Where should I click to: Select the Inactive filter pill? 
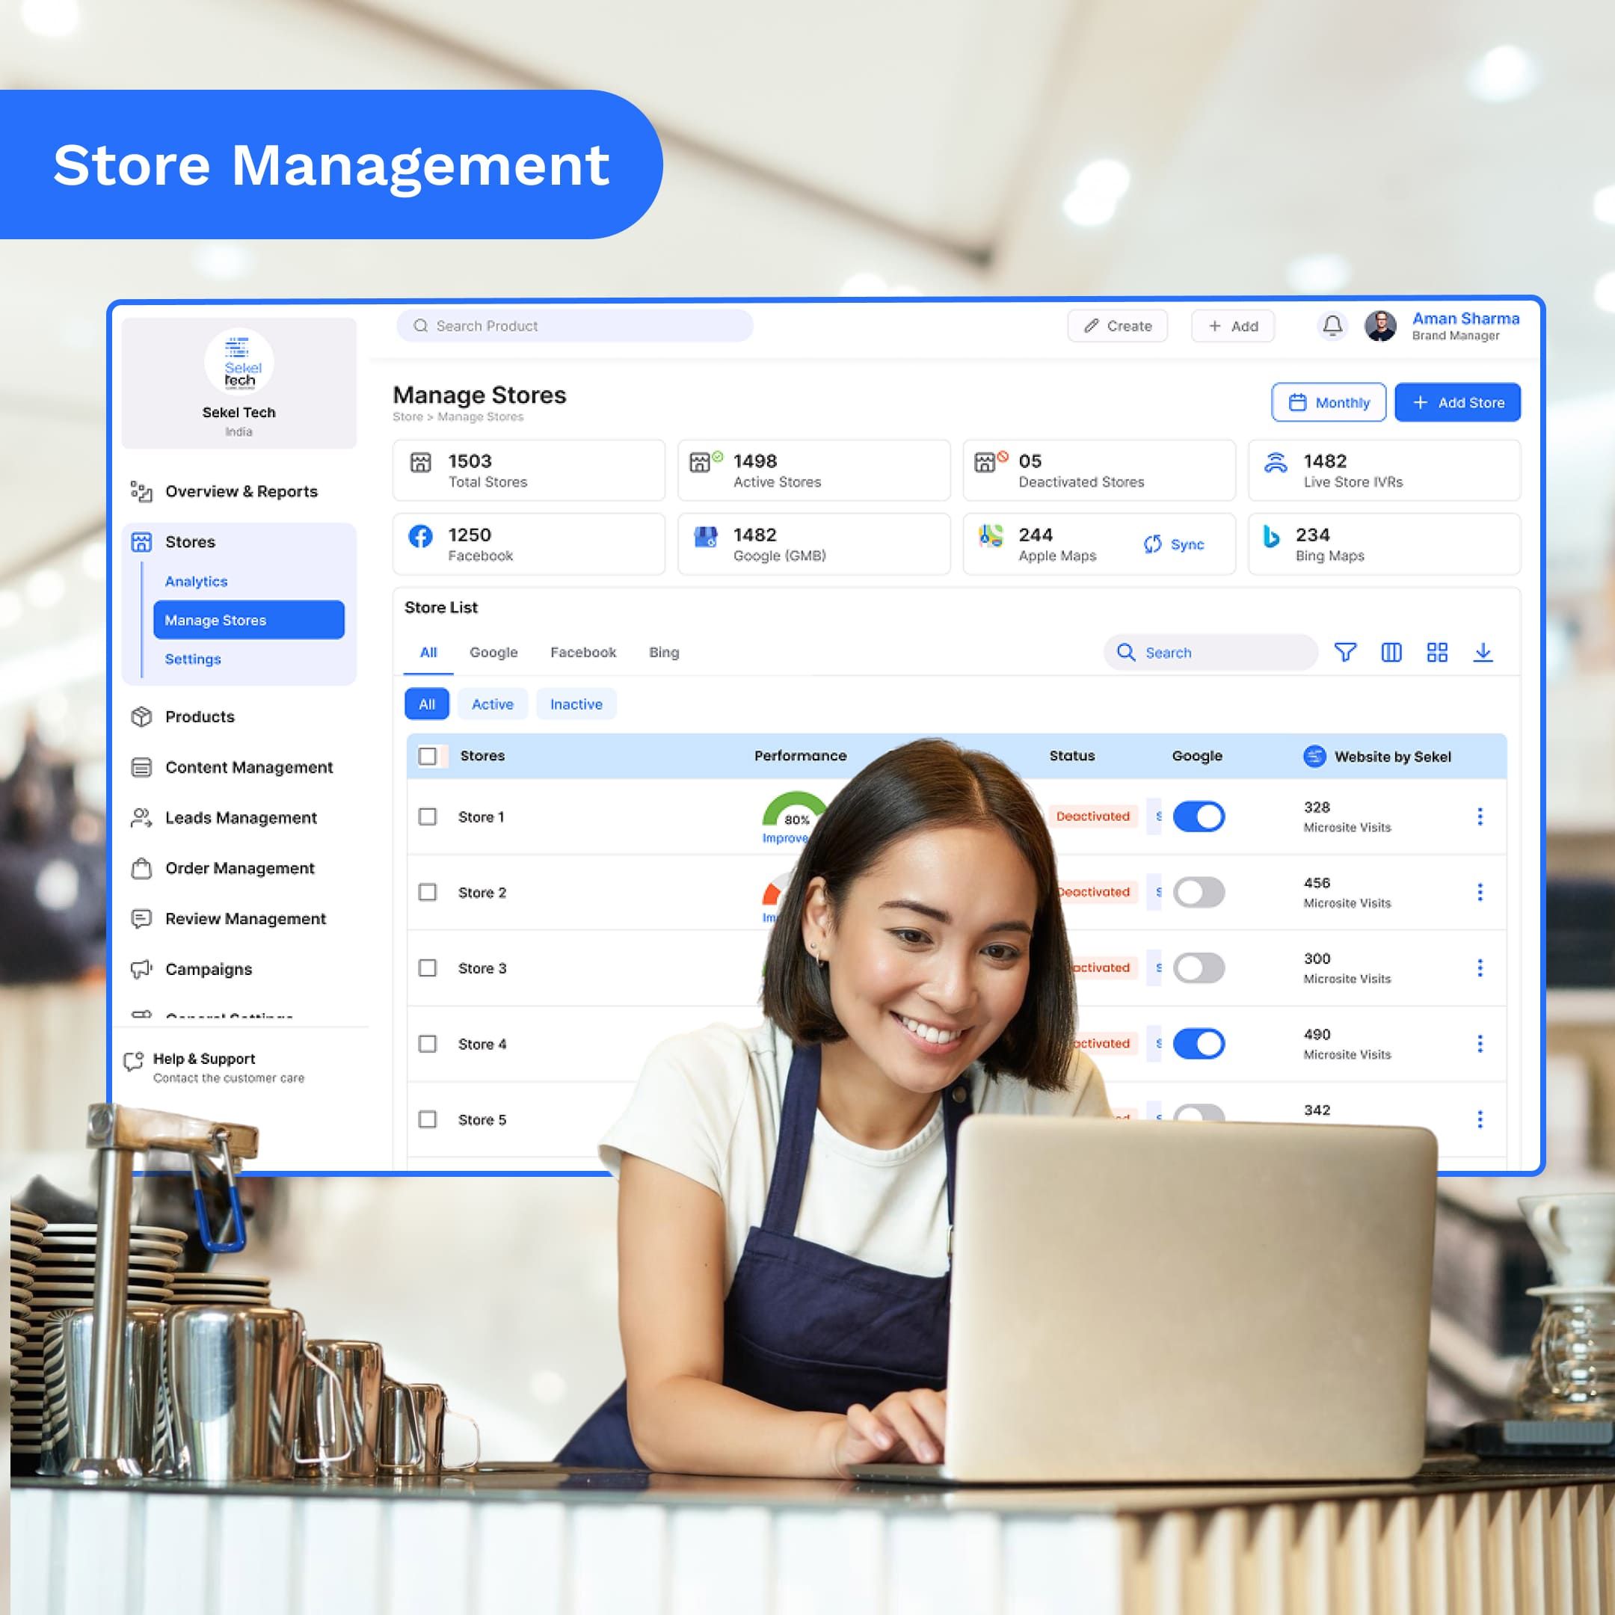pos(576,704)
